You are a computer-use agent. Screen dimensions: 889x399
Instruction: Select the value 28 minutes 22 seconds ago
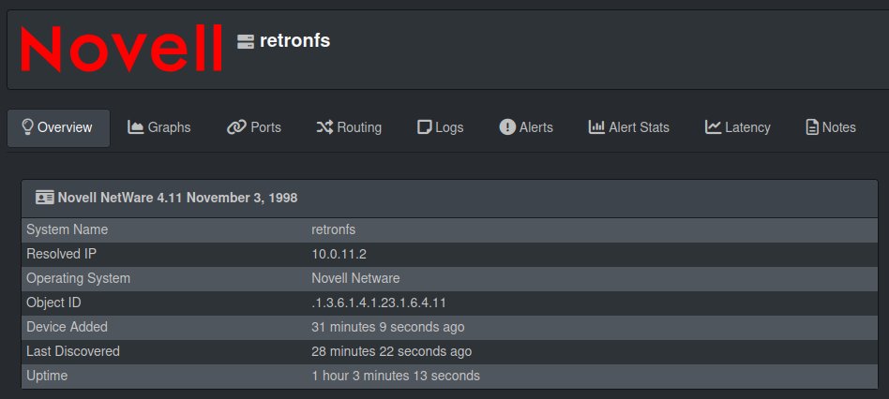click(x=391, y=351)
